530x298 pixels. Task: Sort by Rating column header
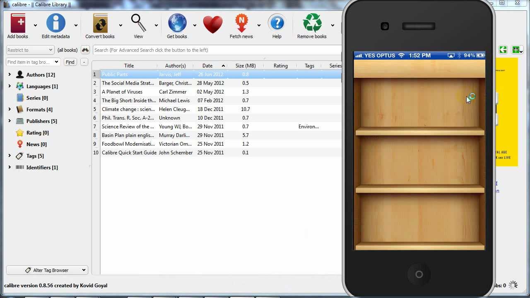click(280, 66)
